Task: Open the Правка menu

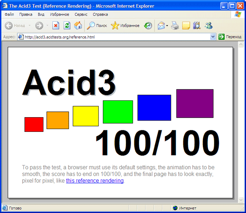Action: (x=26, y=14)
